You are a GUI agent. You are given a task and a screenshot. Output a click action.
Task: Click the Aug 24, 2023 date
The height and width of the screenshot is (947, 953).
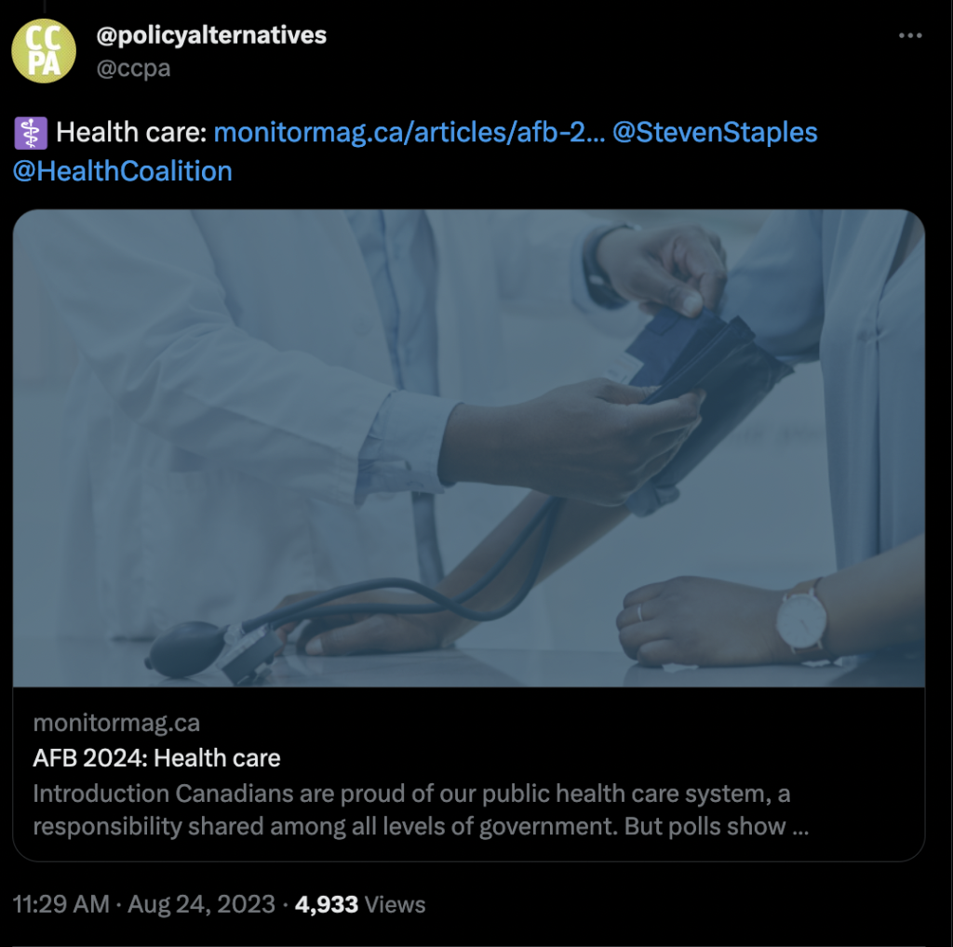point(201,904)
